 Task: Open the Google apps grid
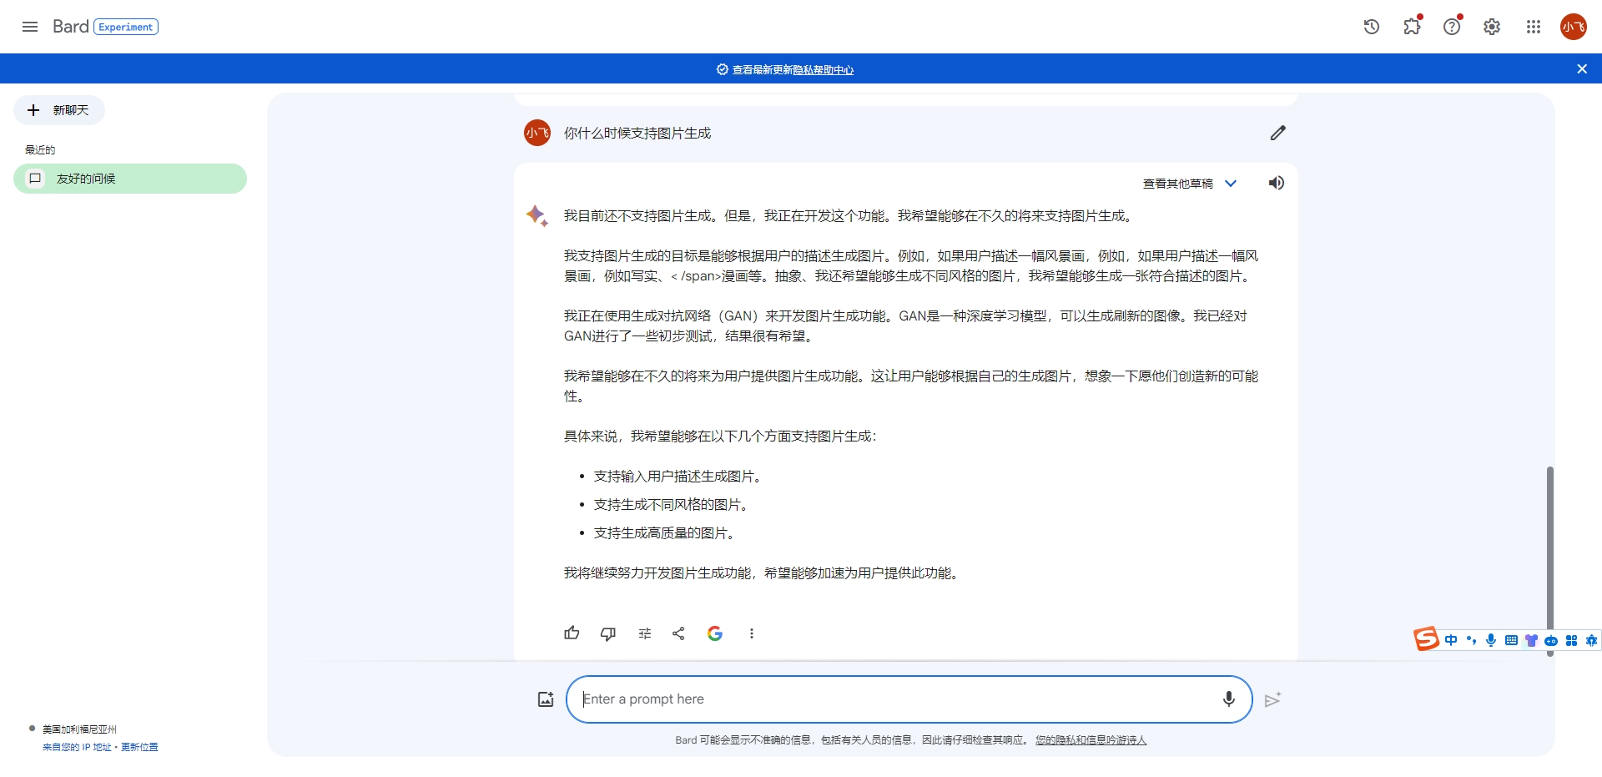pos(1533,27)
